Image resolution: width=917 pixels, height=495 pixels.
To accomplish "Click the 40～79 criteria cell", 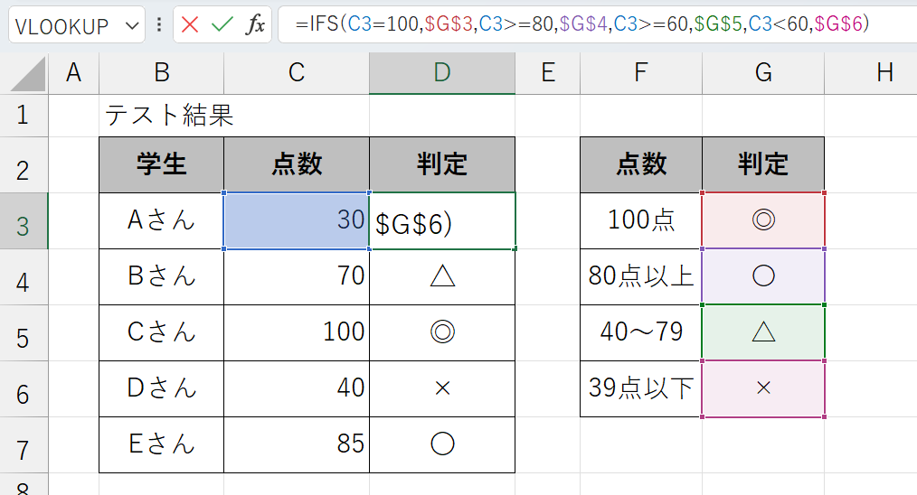I will [641, 333].
